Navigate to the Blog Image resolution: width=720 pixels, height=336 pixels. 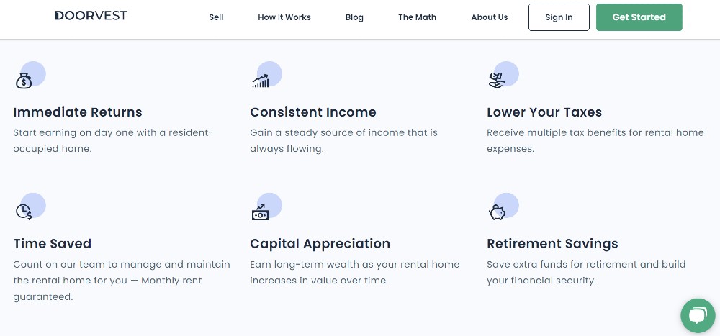pos(354,17)
